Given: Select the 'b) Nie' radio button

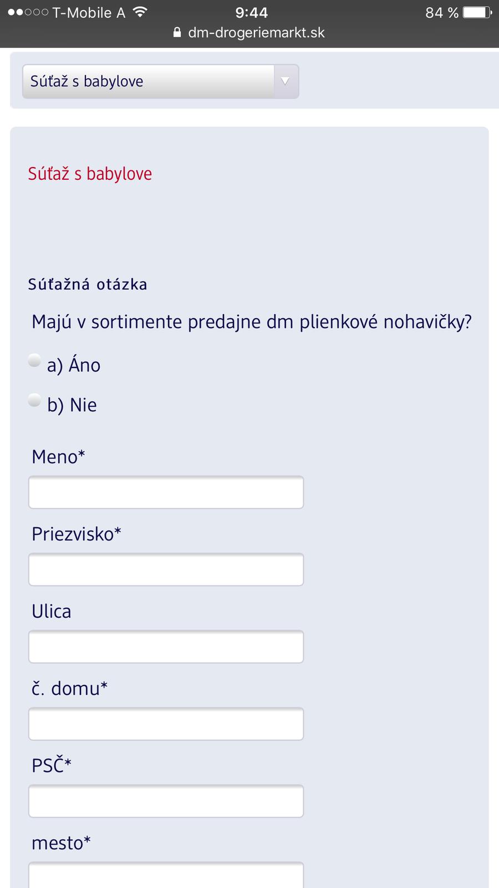Looking at the screenshot, I should [34, 400].
